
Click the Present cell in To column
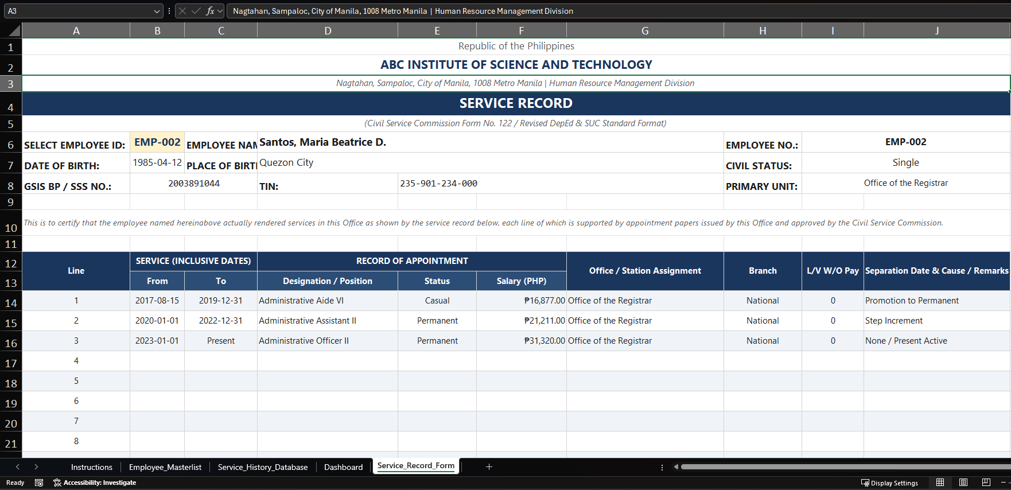click(x=221, y=341)
